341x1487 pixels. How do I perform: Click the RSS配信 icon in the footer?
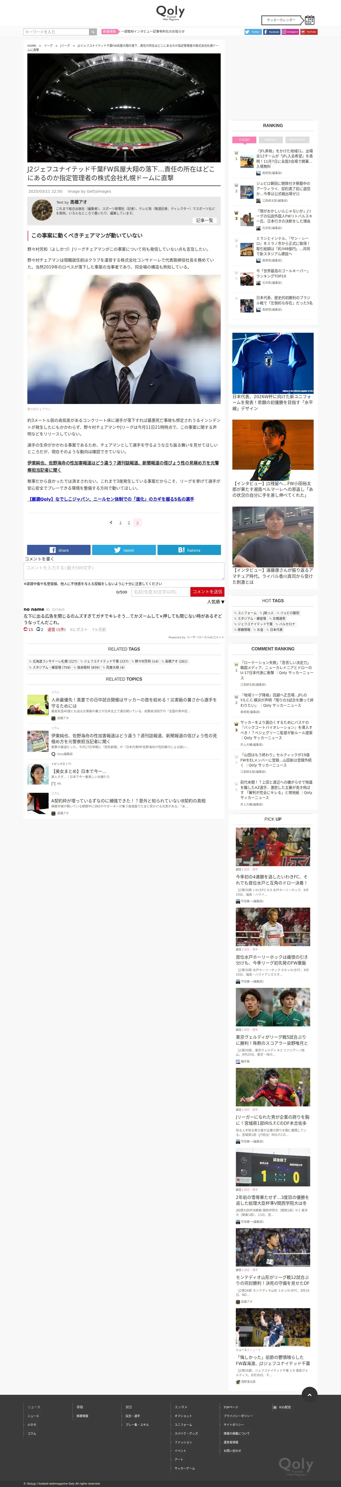[x=275, y=1407]
